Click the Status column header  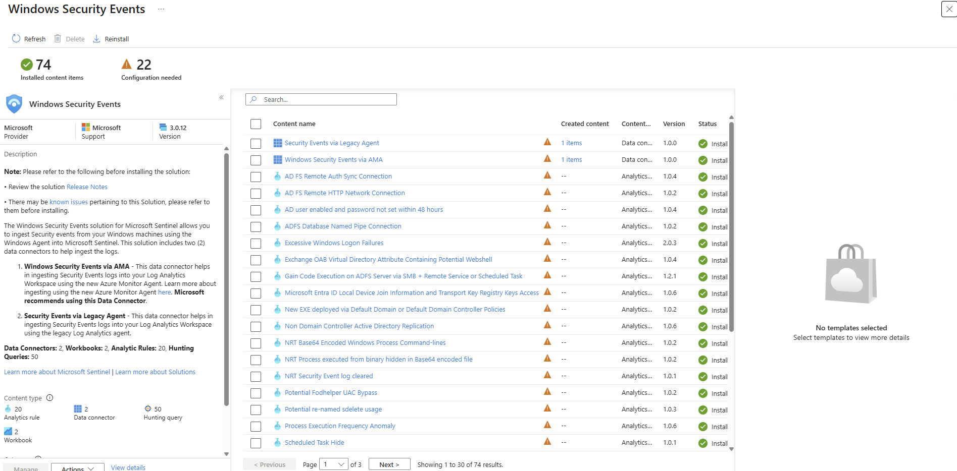[707, 124]
